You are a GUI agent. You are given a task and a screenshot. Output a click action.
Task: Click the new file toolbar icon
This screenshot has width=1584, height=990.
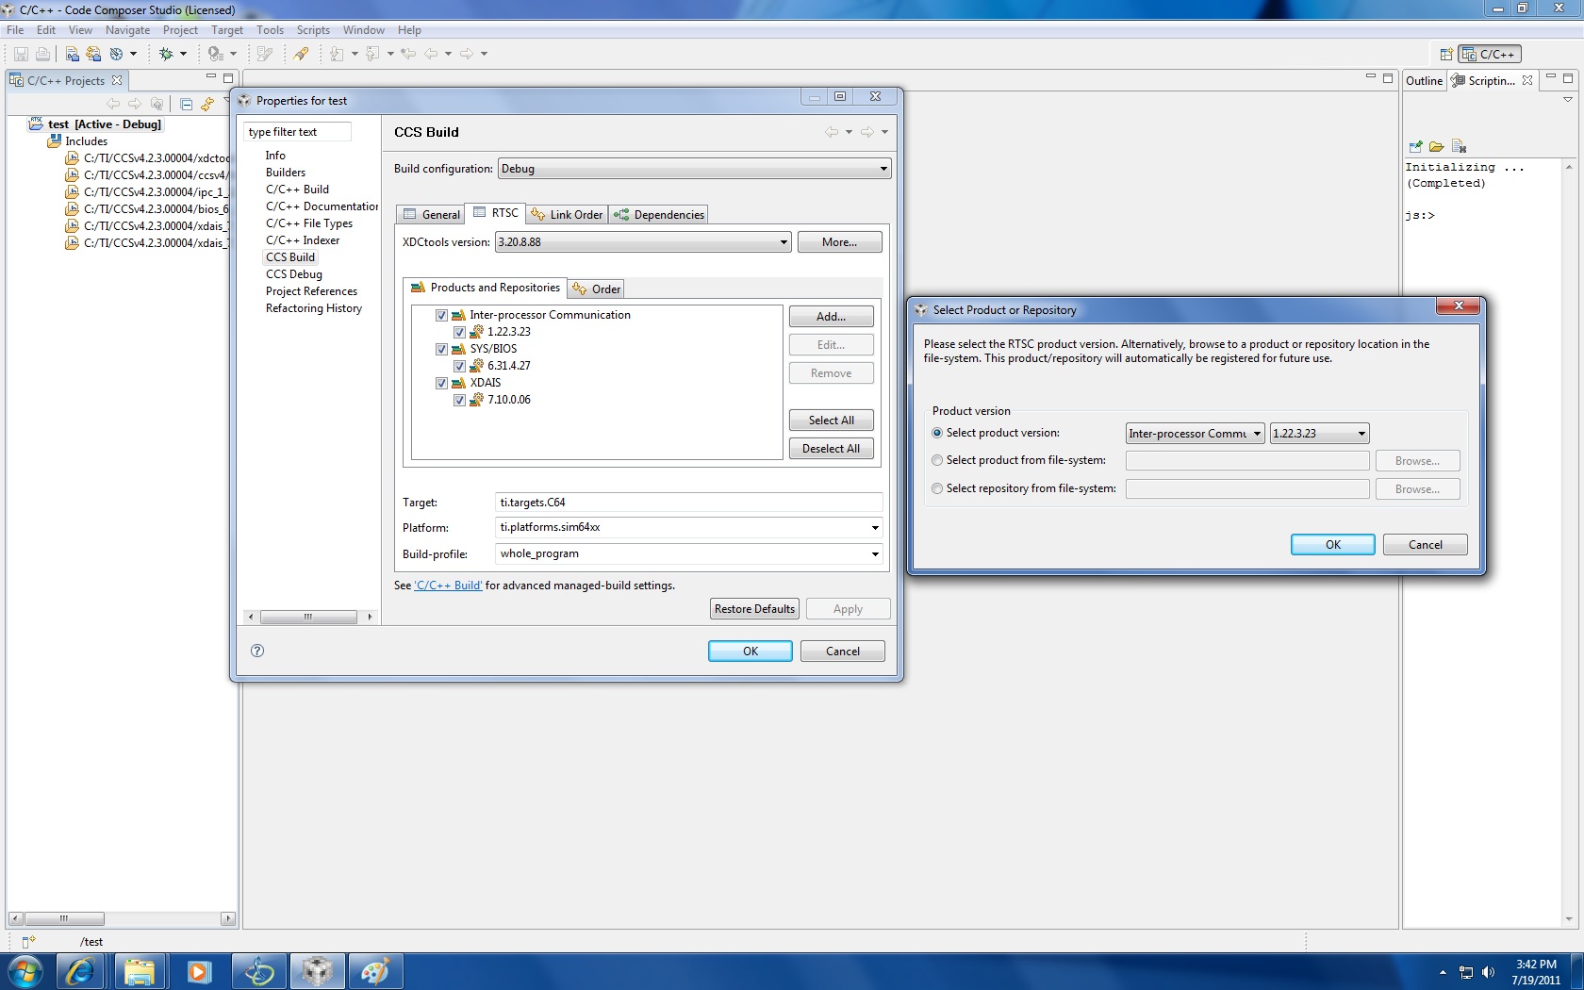pos(72,54)
